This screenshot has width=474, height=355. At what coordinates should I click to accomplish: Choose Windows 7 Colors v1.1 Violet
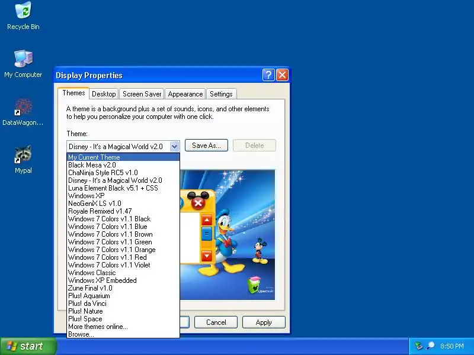pos(123,265)
